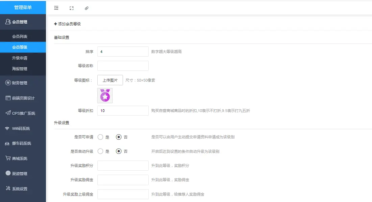The width and height of the screenshot is (372, 202).
Task: Click the 管理菜单 header
Action: [x=23, y=7]
